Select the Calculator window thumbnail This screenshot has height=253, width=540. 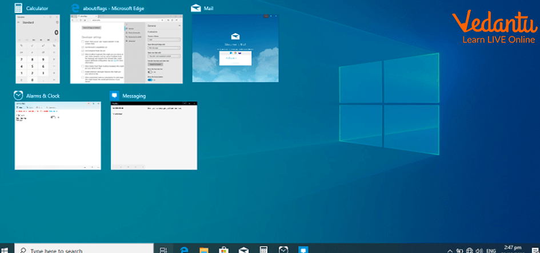[x=38, y=49]
